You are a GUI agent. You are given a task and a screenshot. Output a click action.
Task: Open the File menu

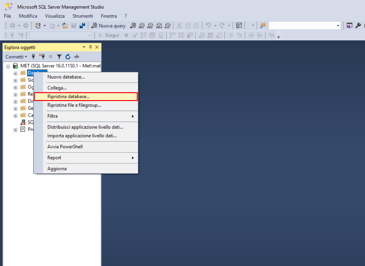coord(8,16)
